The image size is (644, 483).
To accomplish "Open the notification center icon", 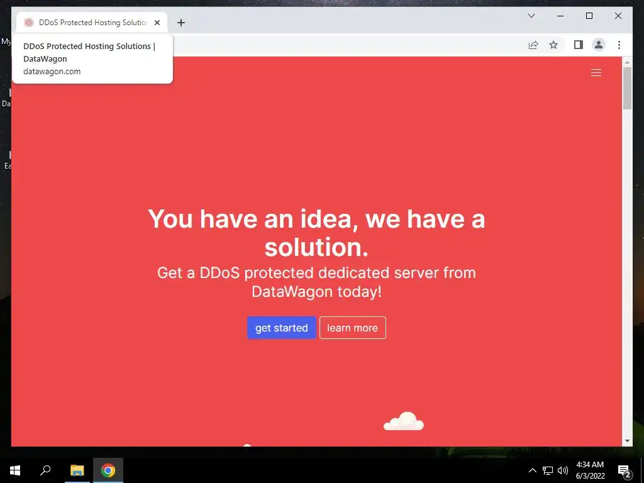I will pos(624,470).
